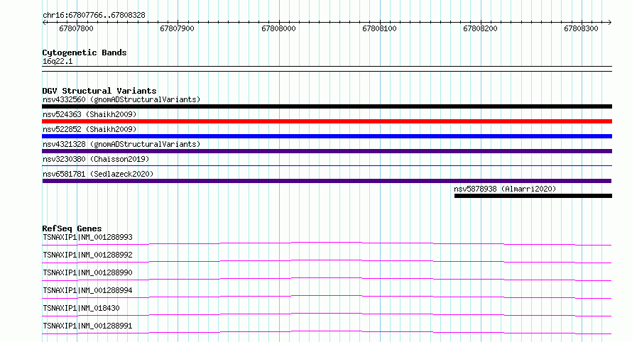
Task: Click the right arrowhead of the ruler
Action: [x=609, y=23]
